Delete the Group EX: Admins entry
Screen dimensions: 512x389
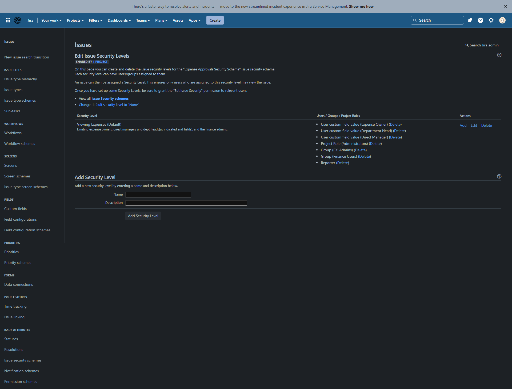point(360,150)
